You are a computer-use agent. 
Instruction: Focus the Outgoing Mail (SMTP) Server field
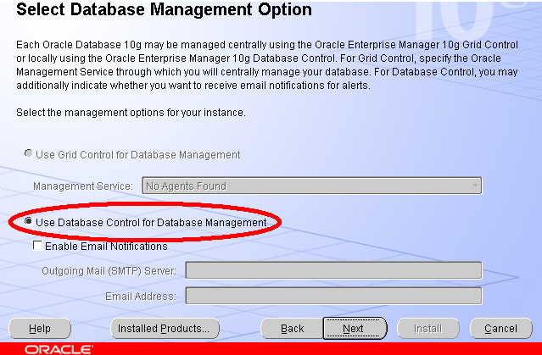[333, 270]
